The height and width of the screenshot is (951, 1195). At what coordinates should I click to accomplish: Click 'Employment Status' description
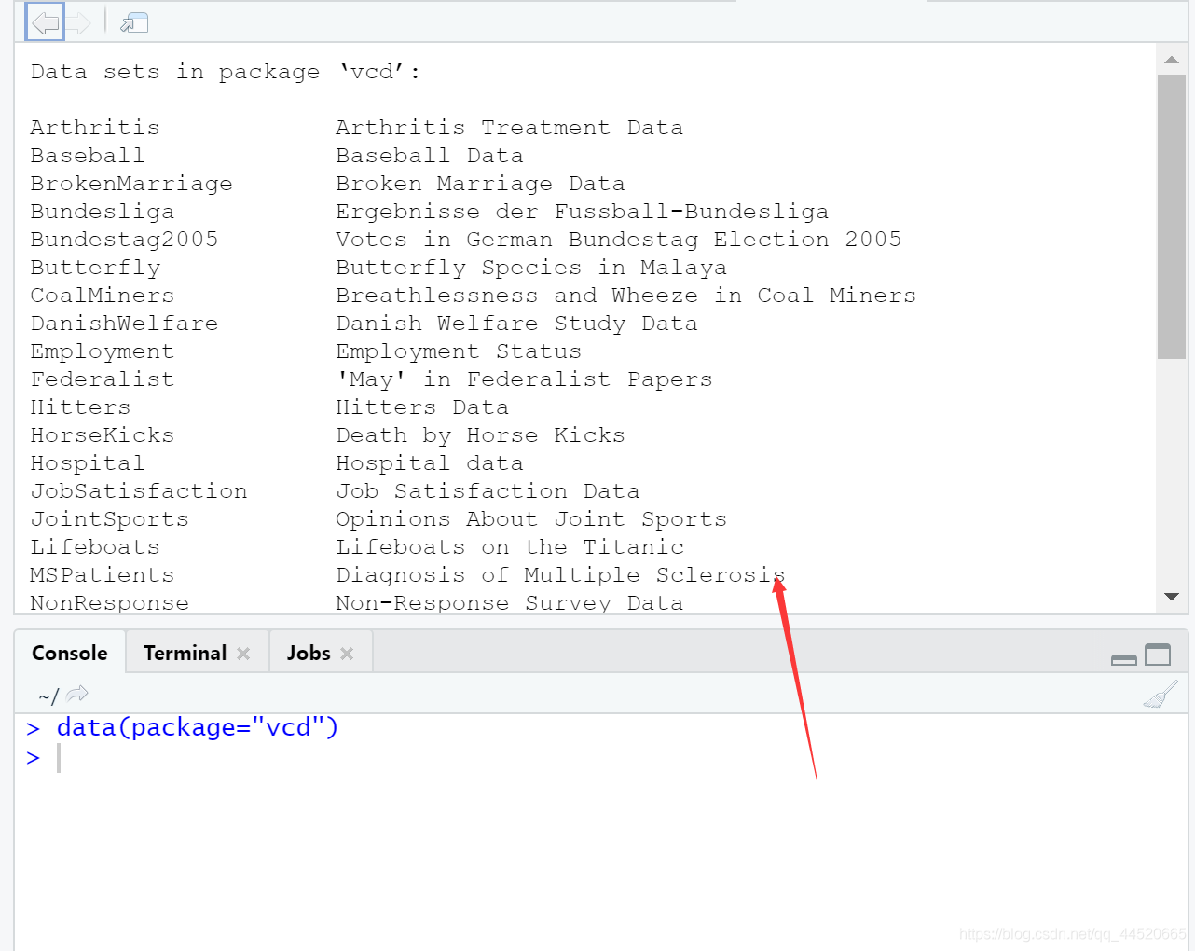[x=459, y=351]
